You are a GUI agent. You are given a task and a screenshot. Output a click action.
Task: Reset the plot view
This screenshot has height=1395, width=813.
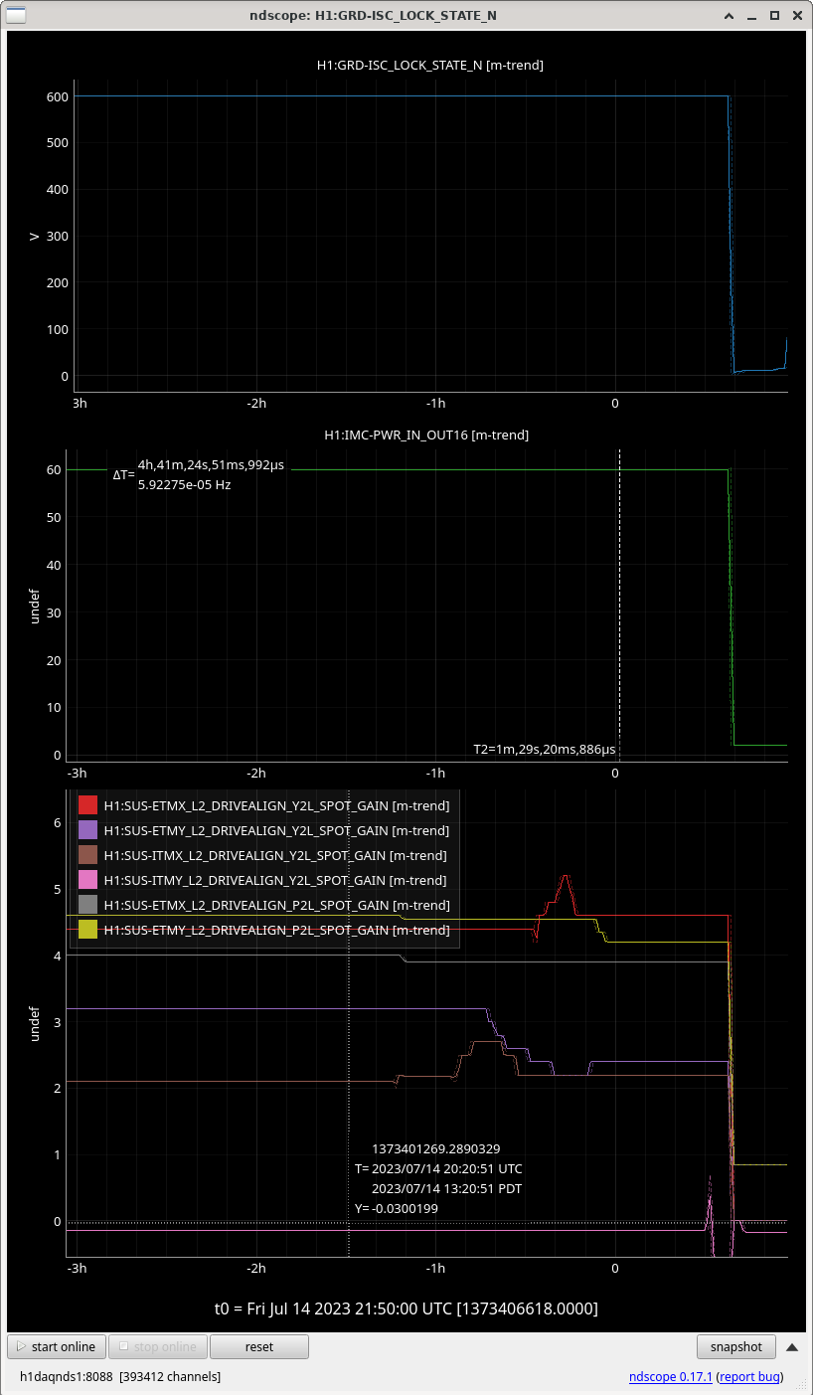point(258,1346)
